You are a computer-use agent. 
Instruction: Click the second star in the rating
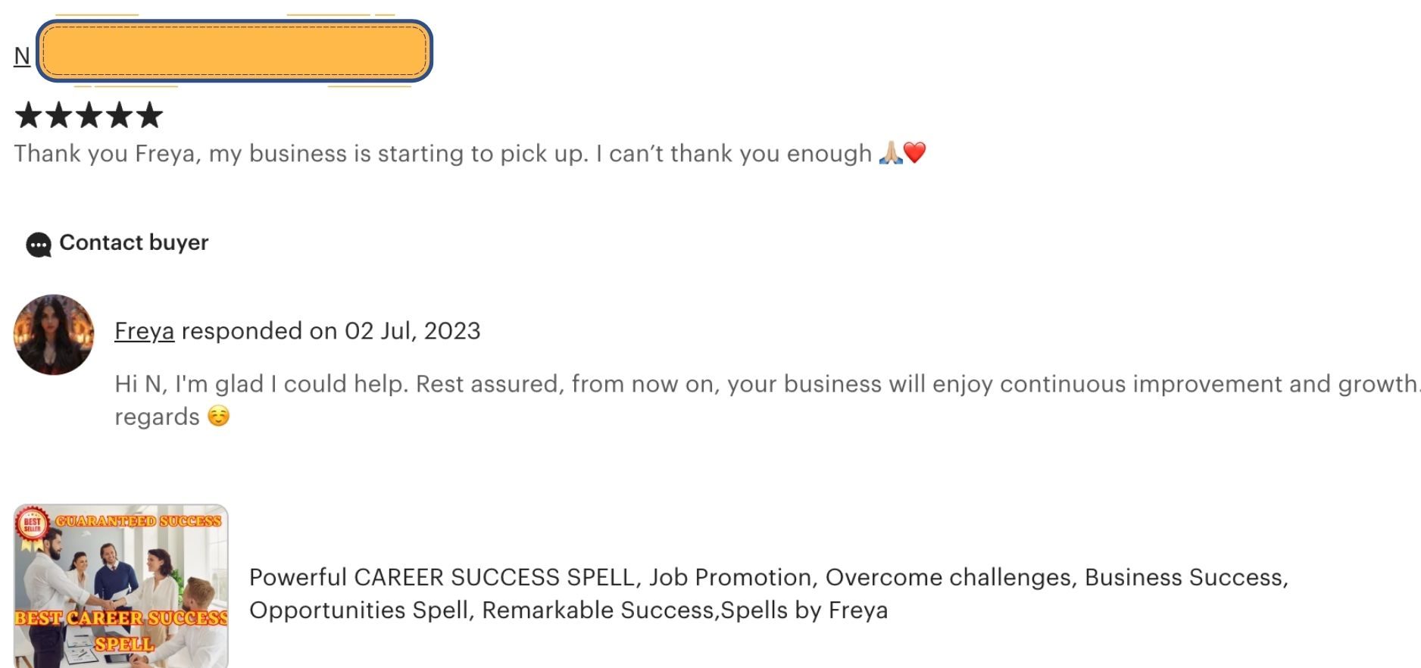pos(58,115)
